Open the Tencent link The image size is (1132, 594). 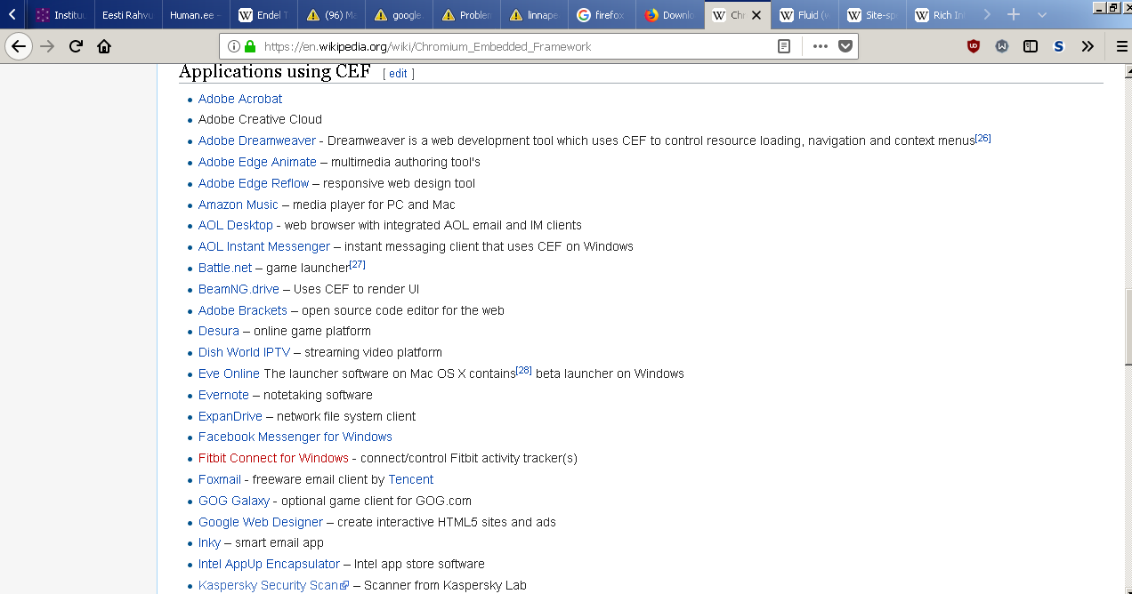411,479
